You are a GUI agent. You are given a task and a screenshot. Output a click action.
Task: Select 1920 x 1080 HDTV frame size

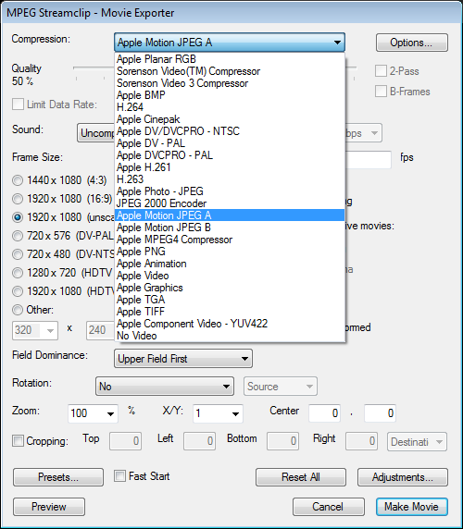(x=18, y=291)
